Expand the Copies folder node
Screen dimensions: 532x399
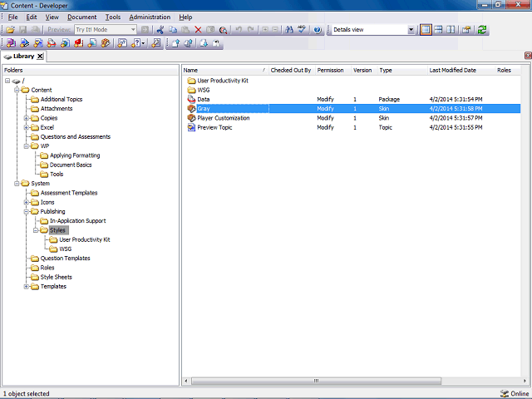coord(26,118)
